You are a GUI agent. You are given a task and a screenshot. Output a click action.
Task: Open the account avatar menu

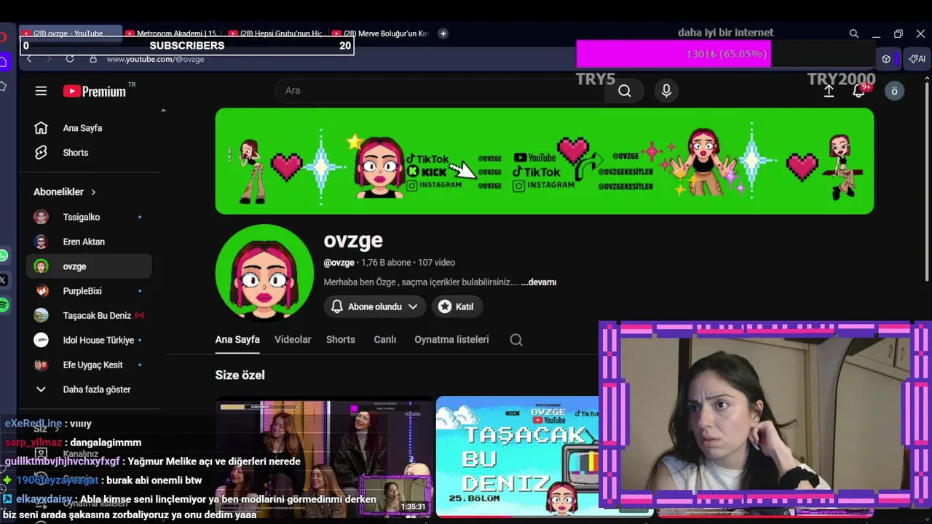pyautogui.click(x=894, y=91)
